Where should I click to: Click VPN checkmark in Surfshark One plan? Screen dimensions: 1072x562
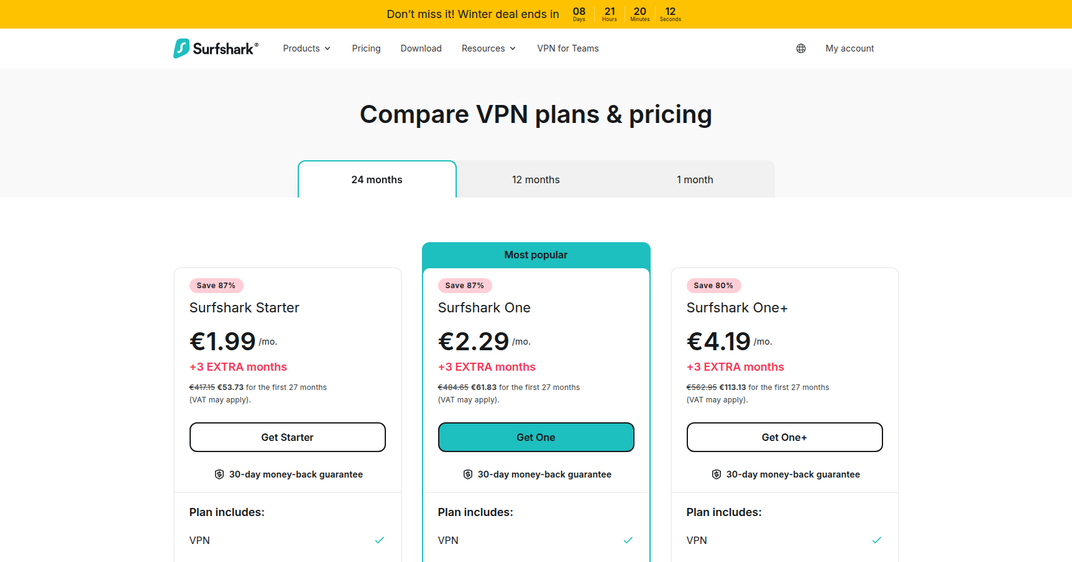click(x=628, y=540)
